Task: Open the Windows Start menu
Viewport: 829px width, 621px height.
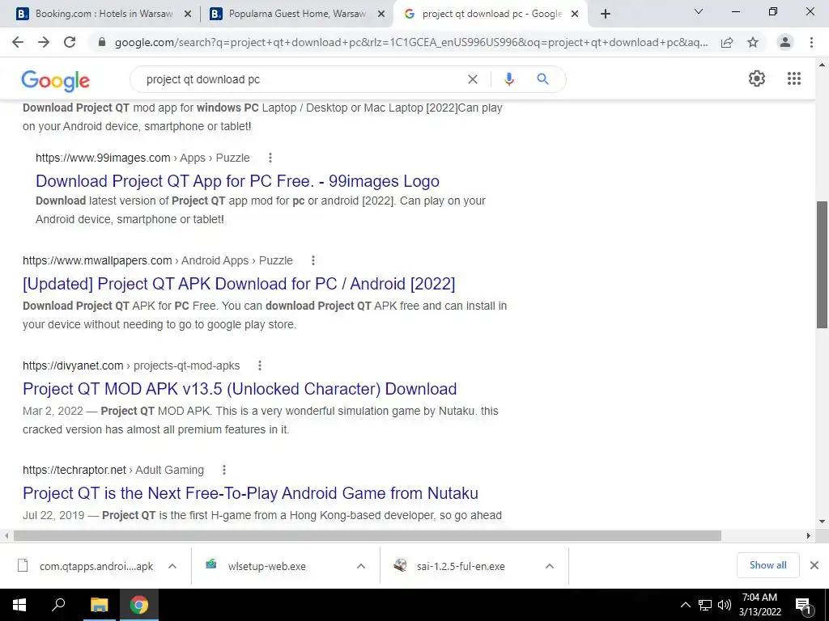Action: pos(19,605)
